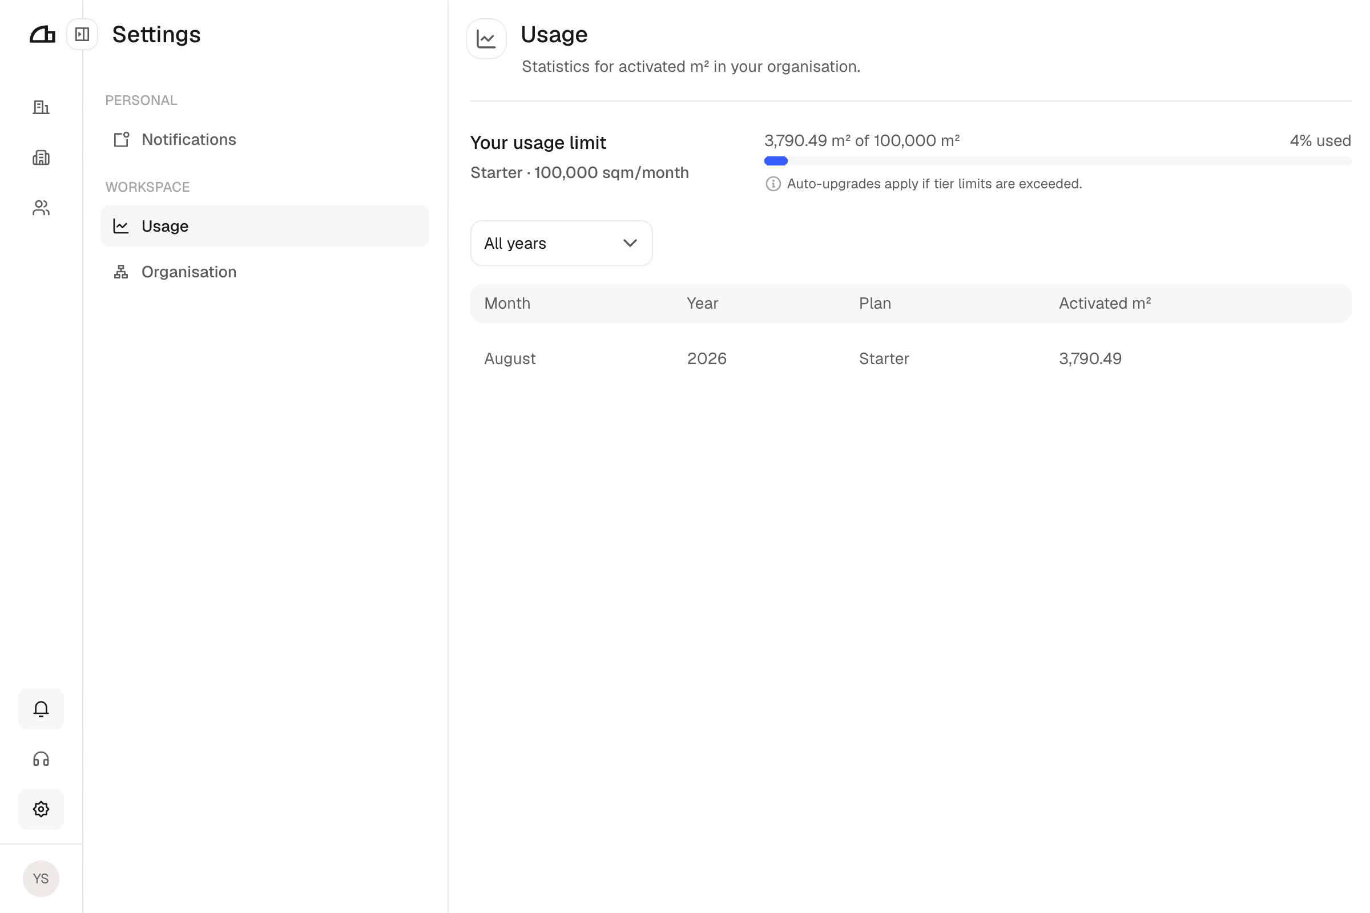Click the Auto-upgrades apply notice text
The image size is (1370, 913).
(934, 184)
